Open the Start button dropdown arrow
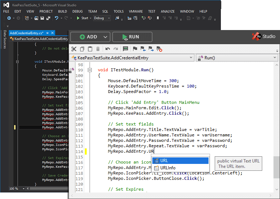The height and width of the screenshot is (199, 280). pos(91,18)
